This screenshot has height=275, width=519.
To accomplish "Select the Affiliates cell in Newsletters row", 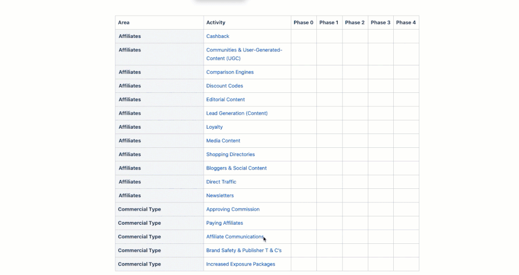I will point(159,195).
